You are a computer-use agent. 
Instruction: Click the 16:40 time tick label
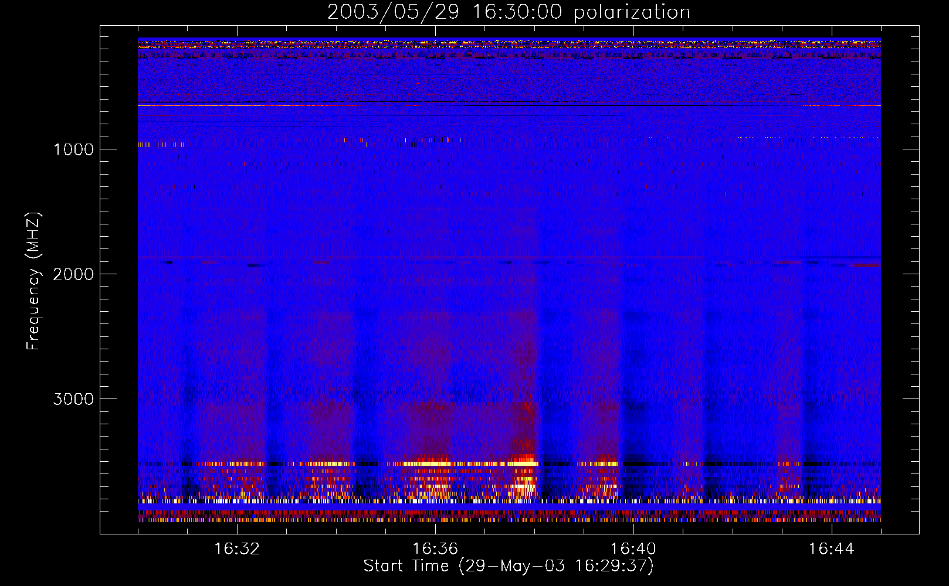pyautogui.click(x=633, y=549)
